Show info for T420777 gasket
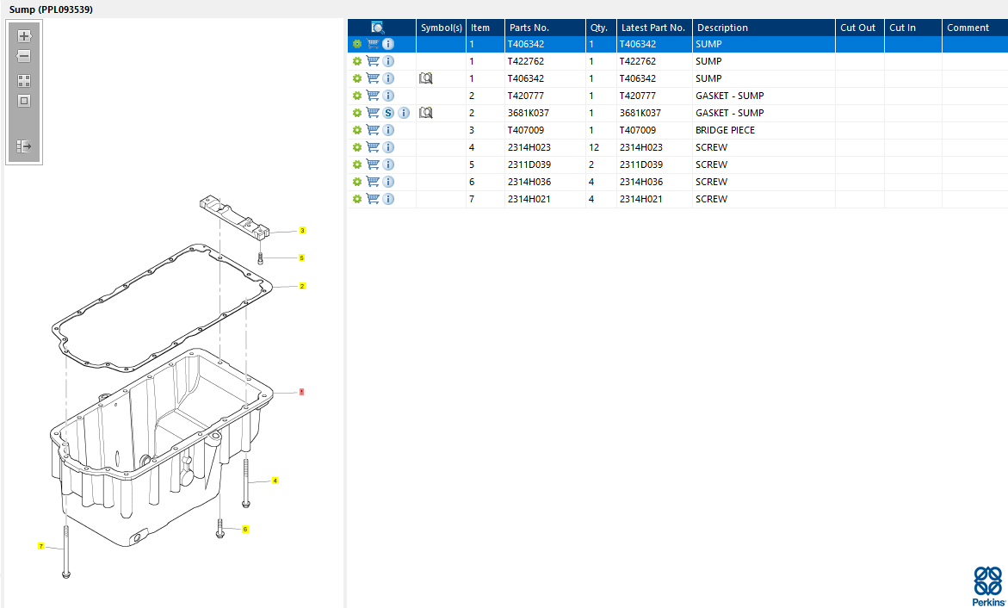The image size is (1008, 608). (x=388, y=96)
